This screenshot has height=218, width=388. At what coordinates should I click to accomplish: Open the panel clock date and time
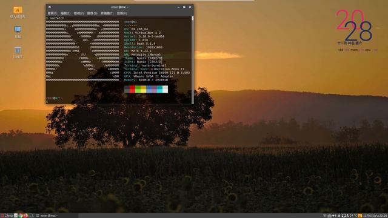point(375,216)
